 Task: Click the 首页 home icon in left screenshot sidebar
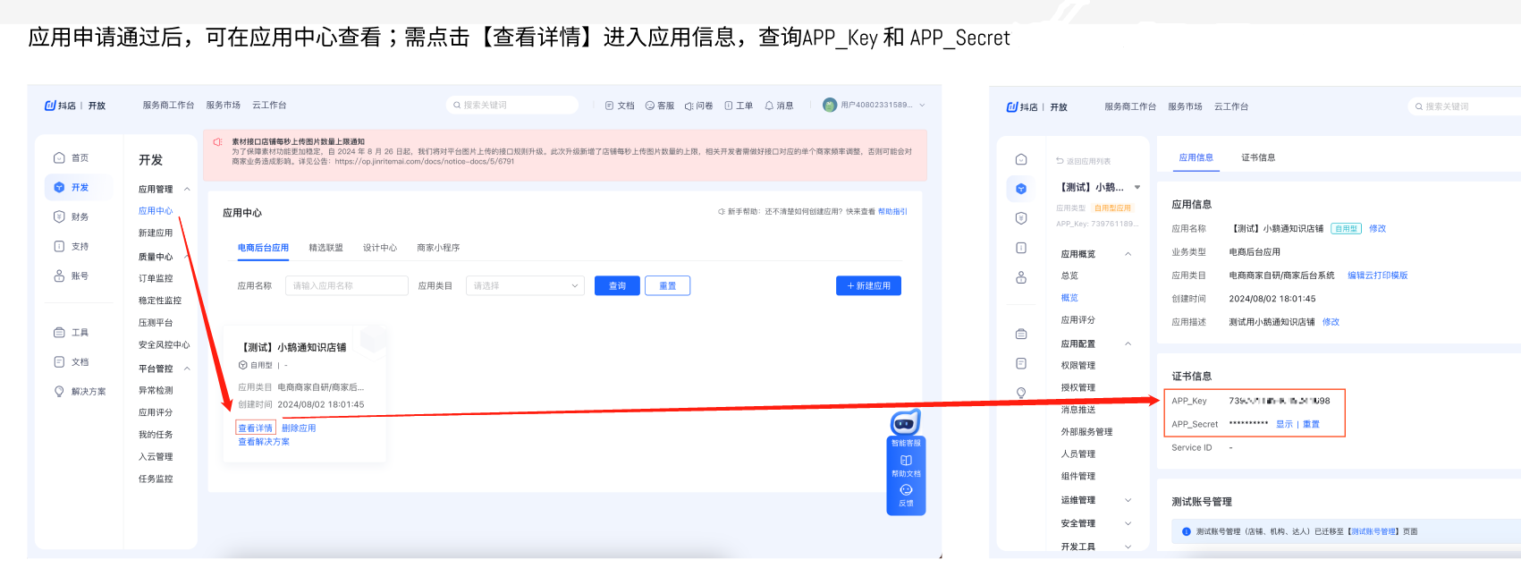59,157
